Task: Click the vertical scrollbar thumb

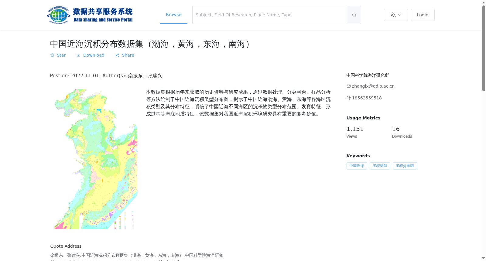Action: tap(484, 48)
